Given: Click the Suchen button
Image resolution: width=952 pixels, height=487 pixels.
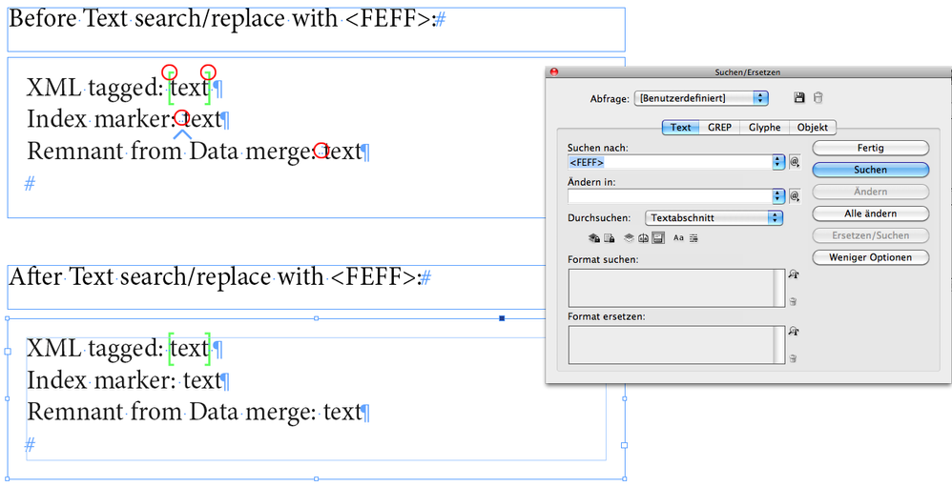Looking at the screenshot, I should [x=871, y=170].
